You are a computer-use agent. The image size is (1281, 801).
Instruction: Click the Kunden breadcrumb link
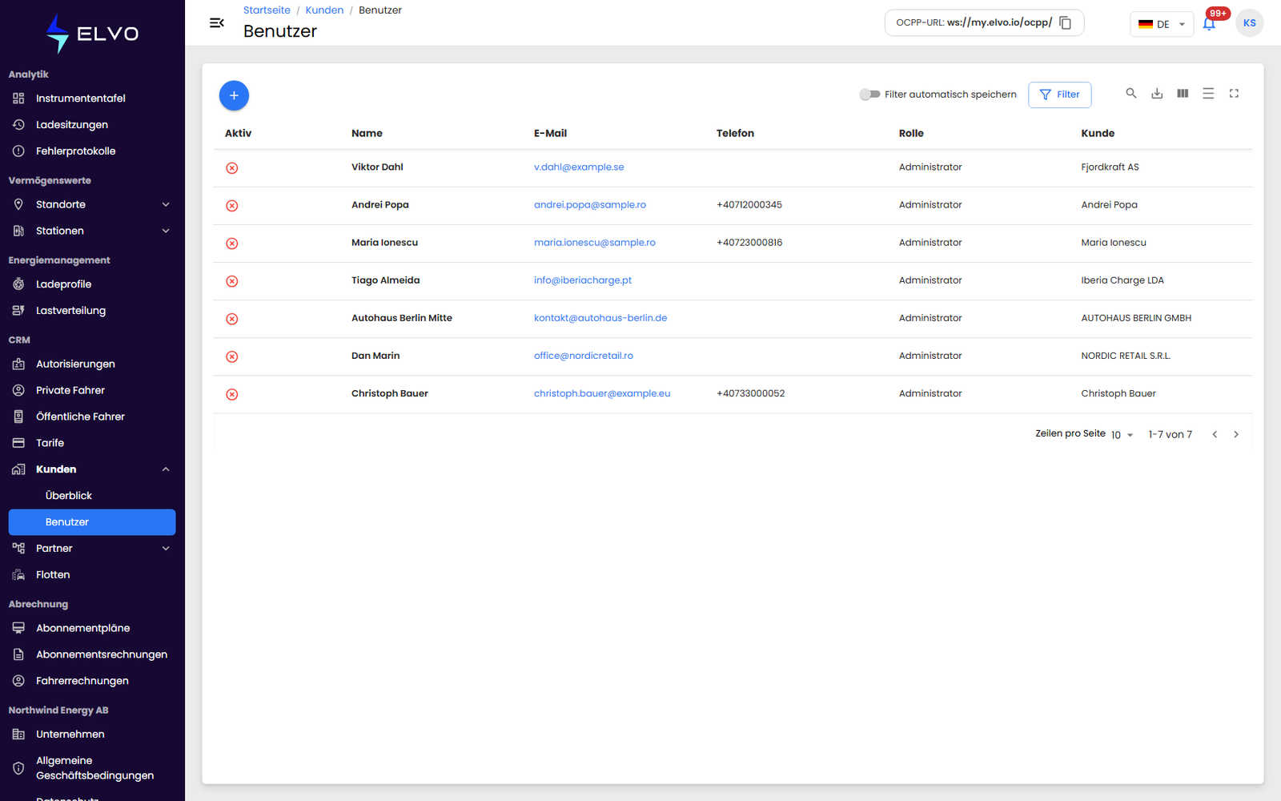coord(324,10)
